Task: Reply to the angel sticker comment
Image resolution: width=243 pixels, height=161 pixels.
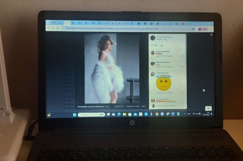Action: coord(170,93)
